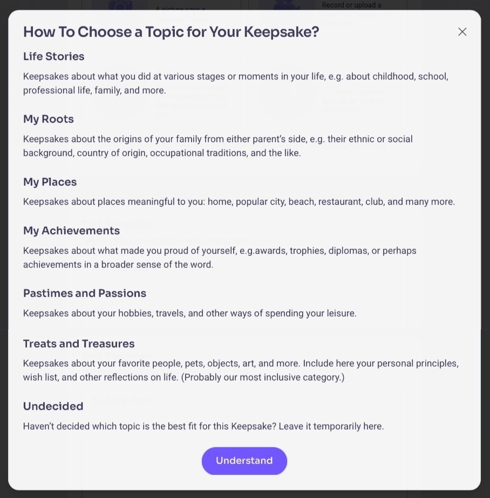This screenshot has height=498, width=490.
Task: Select the My Places heading
Action: (x=50, y=182)
